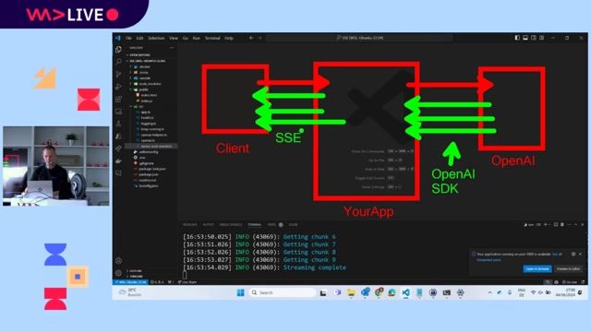Start Live Share from status bar
Viewport: 591px width, 332px height.
click(x=187, y=282)
